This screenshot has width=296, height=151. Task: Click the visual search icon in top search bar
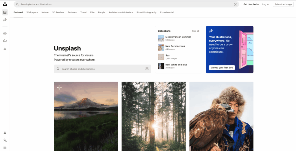(x=235, y=4)
